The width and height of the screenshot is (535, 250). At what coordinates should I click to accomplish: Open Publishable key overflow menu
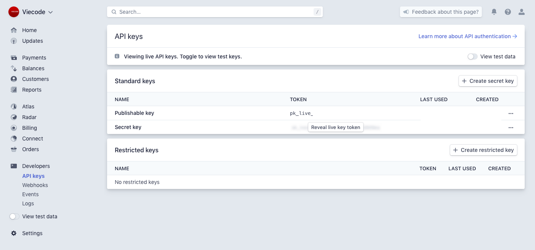tap(511, 113)
